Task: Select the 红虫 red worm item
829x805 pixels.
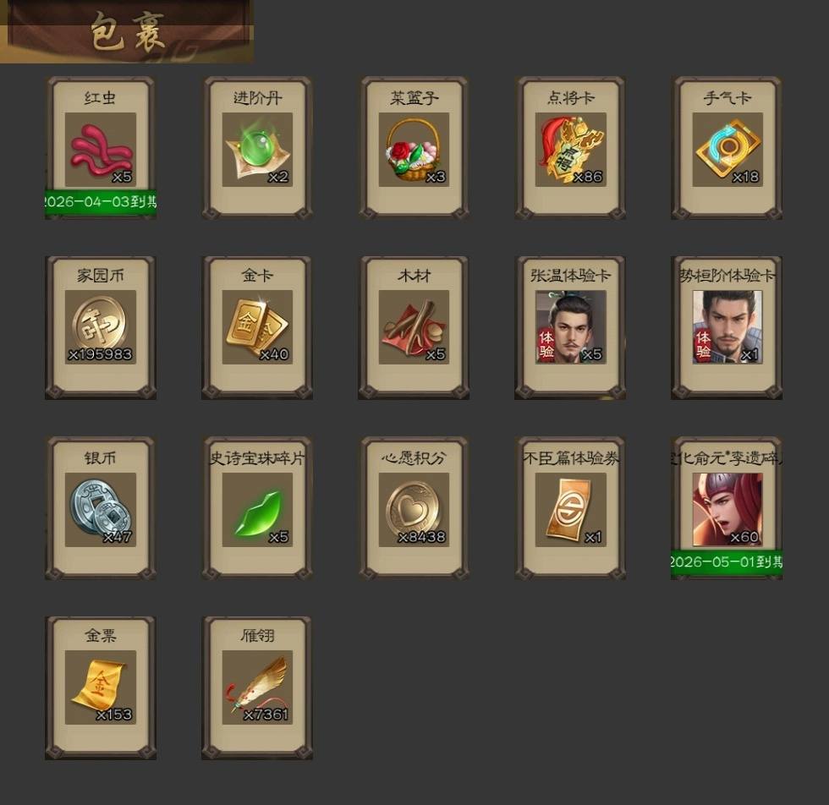Action: tap(101, 150)
